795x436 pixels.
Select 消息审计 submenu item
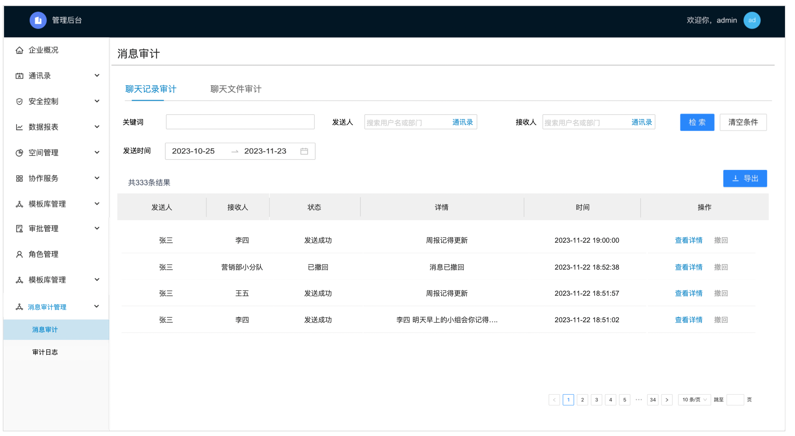56,330
